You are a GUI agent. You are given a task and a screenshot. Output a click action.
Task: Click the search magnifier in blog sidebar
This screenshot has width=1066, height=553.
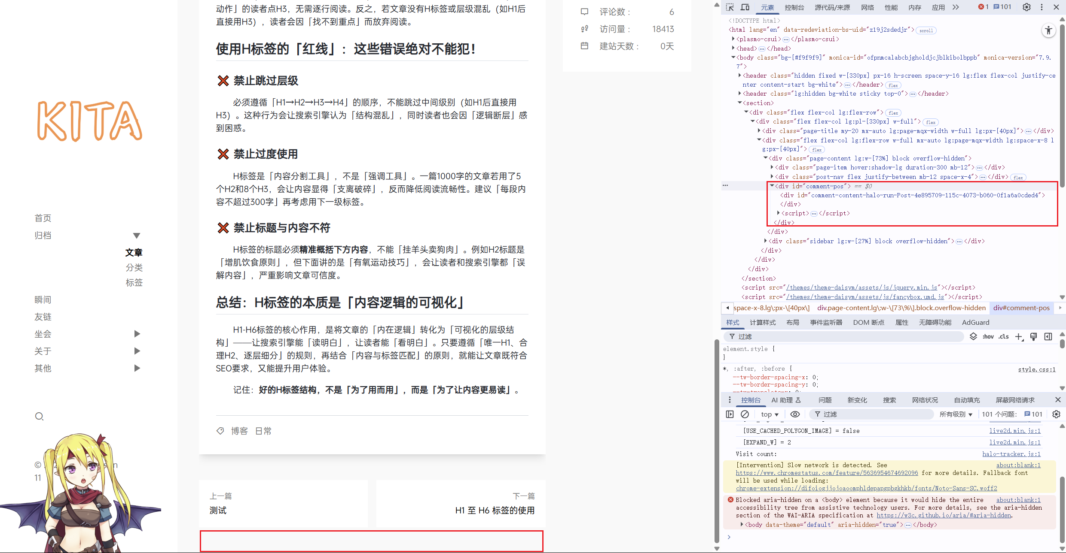pos(39,416)
